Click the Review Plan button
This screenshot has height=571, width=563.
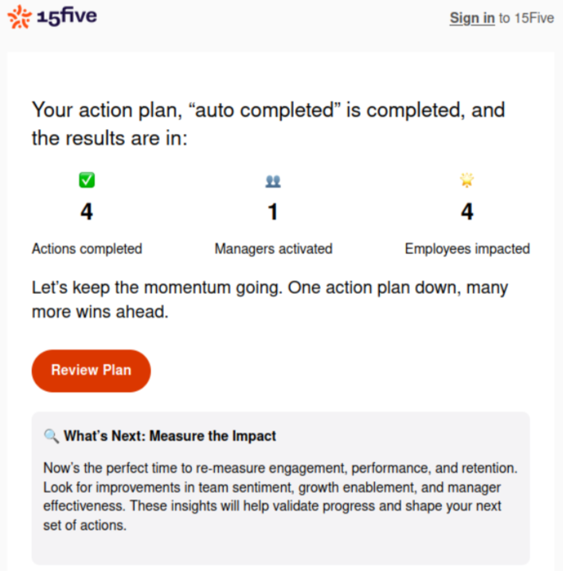[x=91, y=371]
